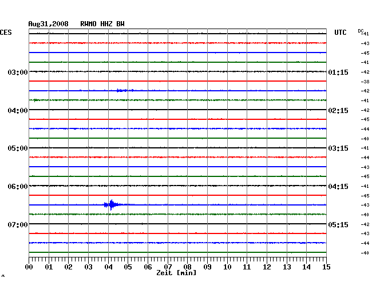
Task: Click the 03:00 local time label
Action: click(x=18, y=72)
